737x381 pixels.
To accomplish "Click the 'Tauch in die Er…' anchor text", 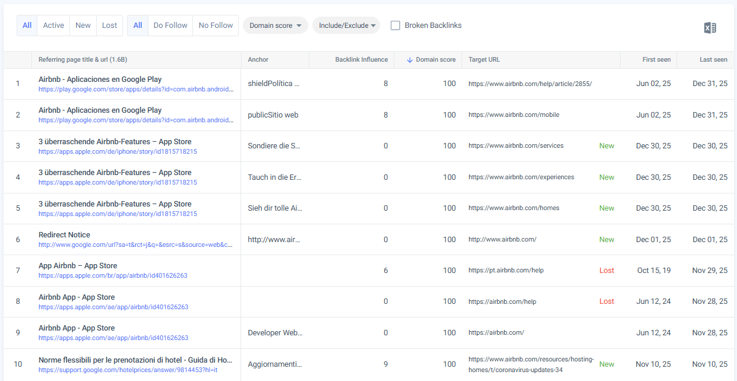I will (275, 177).
